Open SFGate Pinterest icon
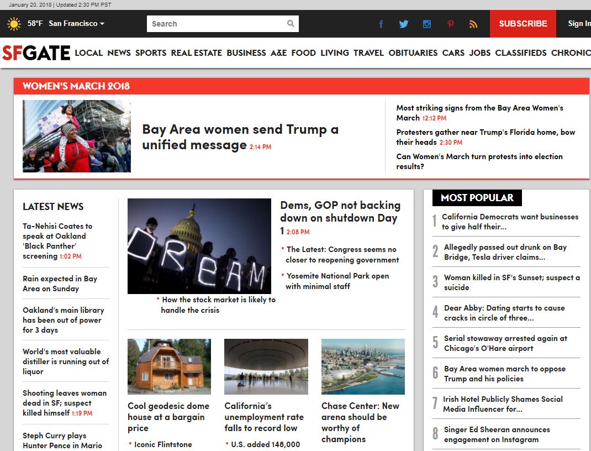591x451 pixels. 450,24
